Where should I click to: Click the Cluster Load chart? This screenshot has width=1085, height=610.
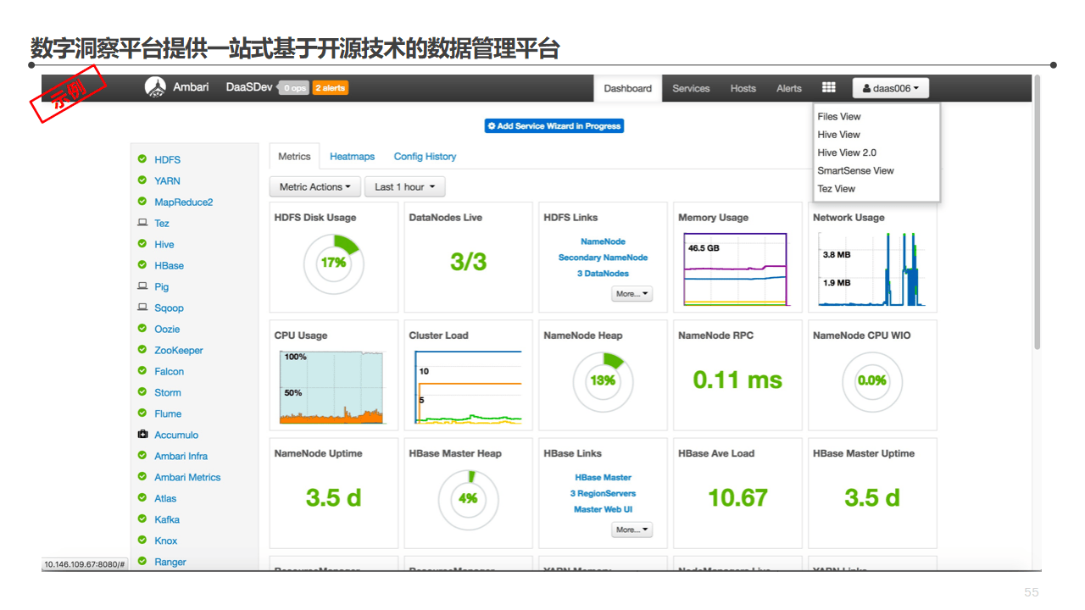coord(467,386)
